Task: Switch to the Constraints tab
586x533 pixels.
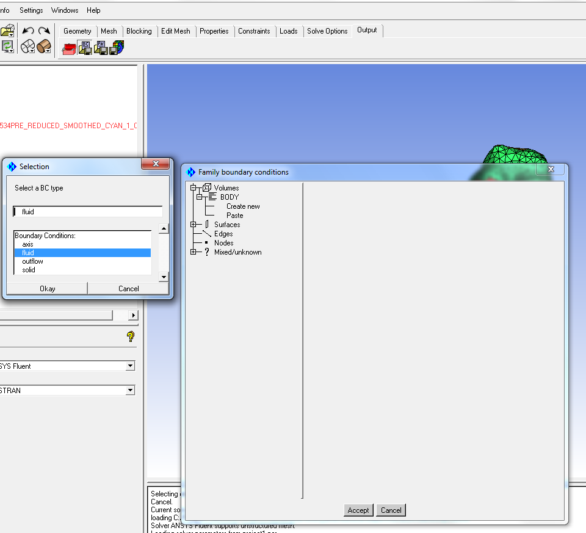Action: click(x=254, y=31)
